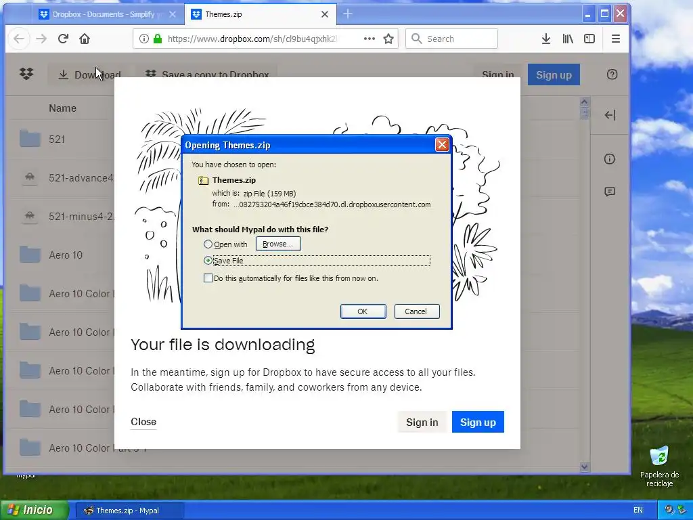Open the Dropbox help question mark
Image resolution: width=693 pixels, height=520 pixels.
click(x=612, y=74)
